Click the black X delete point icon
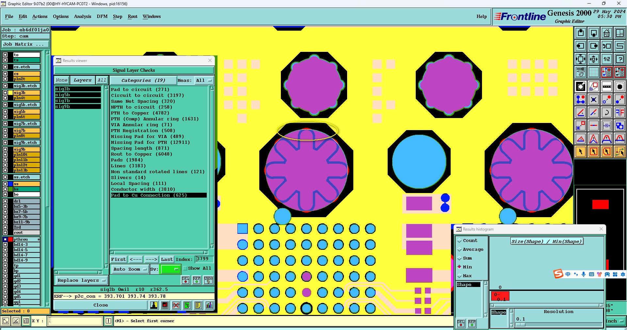 [x=594, y=99]
